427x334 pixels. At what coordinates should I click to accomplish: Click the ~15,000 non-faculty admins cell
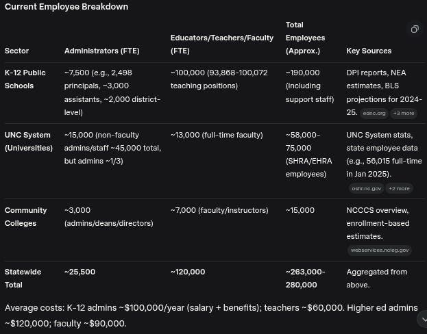click(112, 148)
